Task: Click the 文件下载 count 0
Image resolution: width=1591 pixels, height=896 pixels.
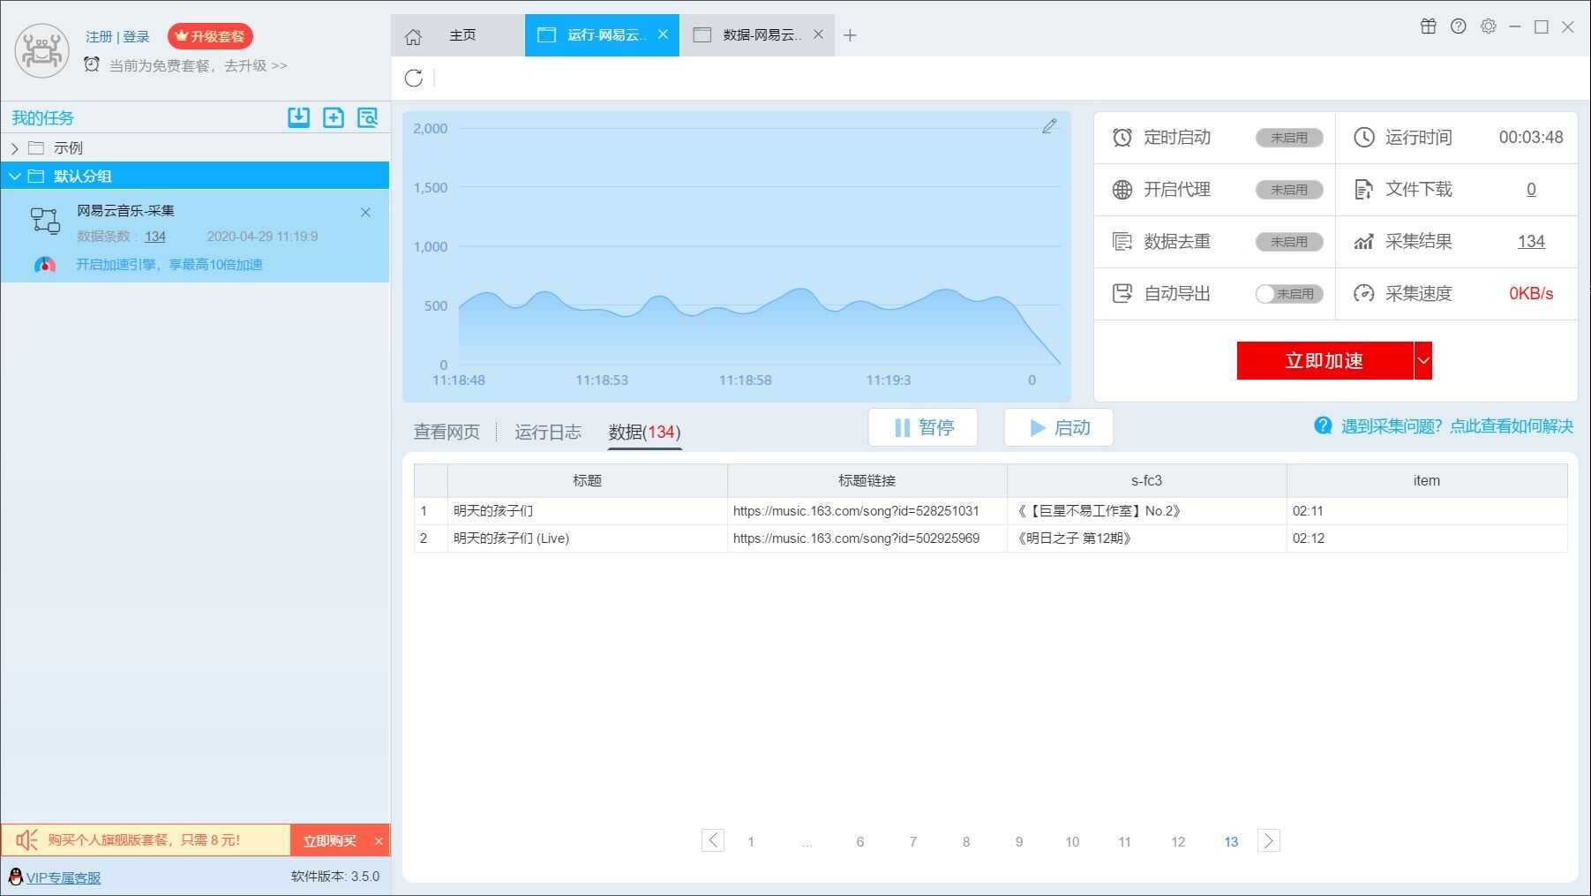Action: point(1531,190)
